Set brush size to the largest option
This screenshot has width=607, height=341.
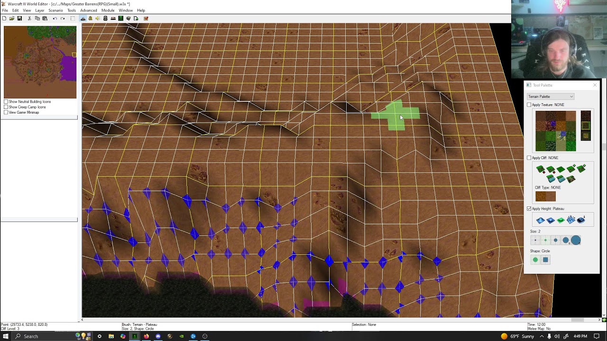coord(576,240)
